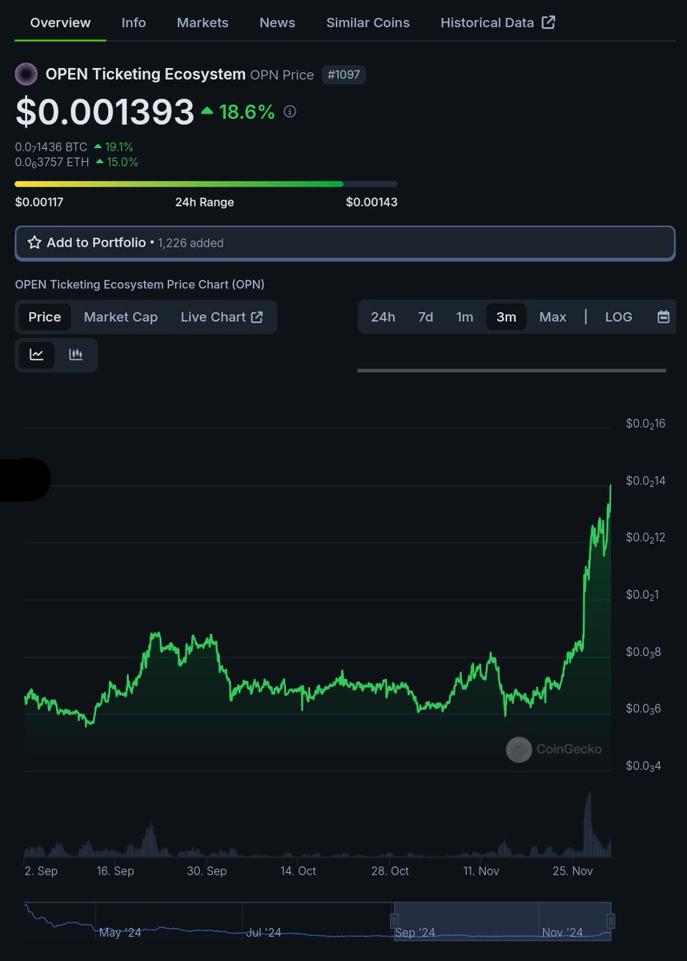Screen dimensions: 687x961
Task: Click the Nov '24 navigator label
Action: (x=562, y=933)
